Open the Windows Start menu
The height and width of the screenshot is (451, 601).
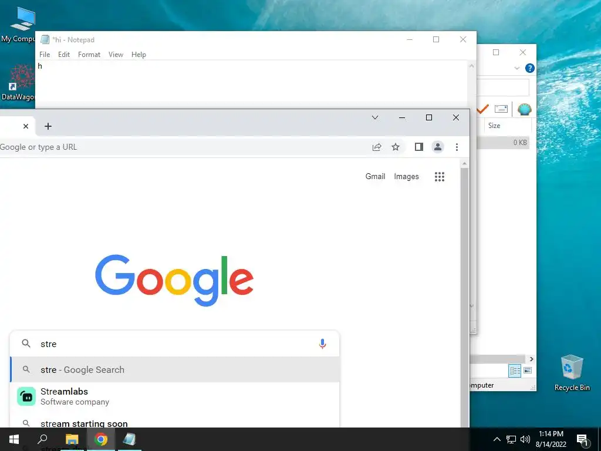[x=14, y=439]
